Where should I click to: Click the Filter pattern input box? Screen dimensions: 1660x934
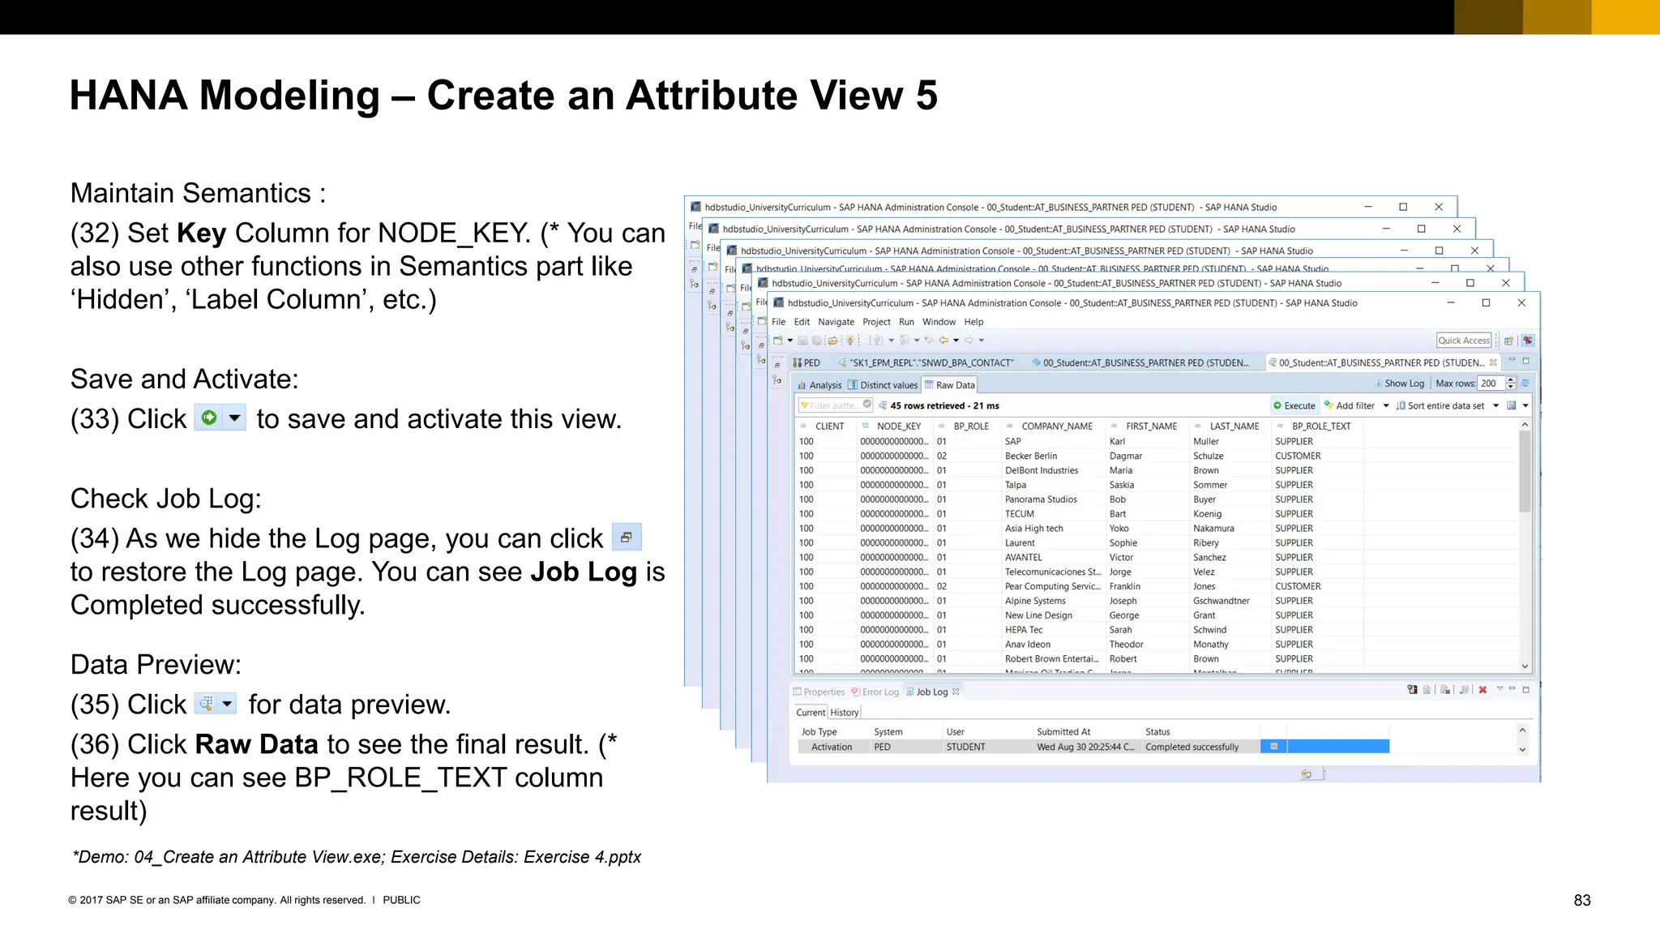tap(835, 405)
